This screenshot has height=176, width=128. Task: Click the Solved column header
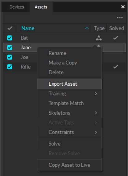(x=117, y=28)
